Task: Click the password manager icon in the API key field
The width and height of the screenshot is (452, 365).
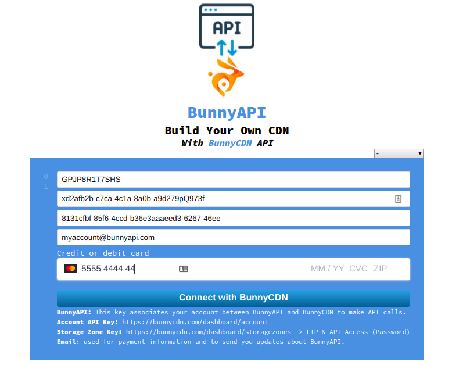Action: (x=398, y=199)
